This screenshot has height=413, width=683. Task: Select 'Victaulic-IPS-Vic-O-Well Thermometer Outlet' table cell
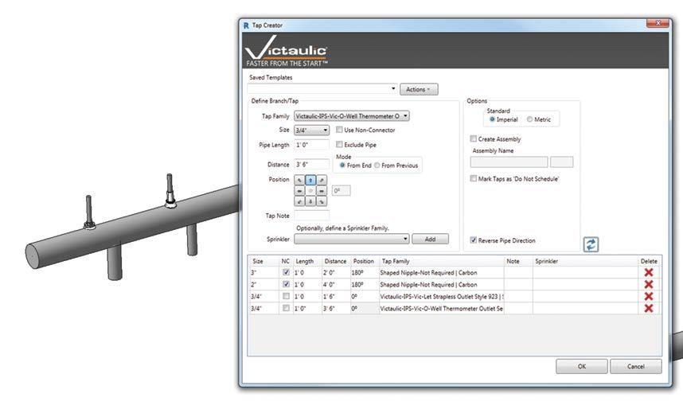(x=441, y=308)
